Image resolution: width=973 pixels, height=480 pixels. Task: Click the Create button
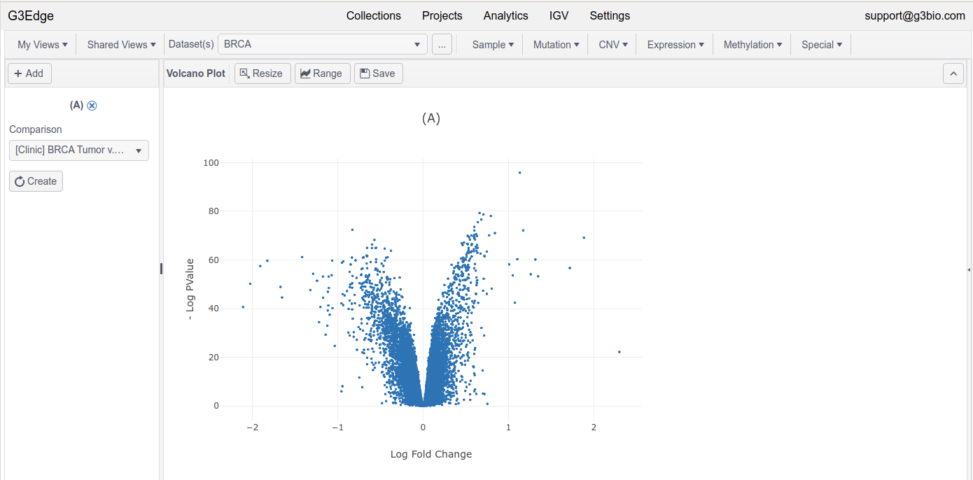(x=36, y=181)
